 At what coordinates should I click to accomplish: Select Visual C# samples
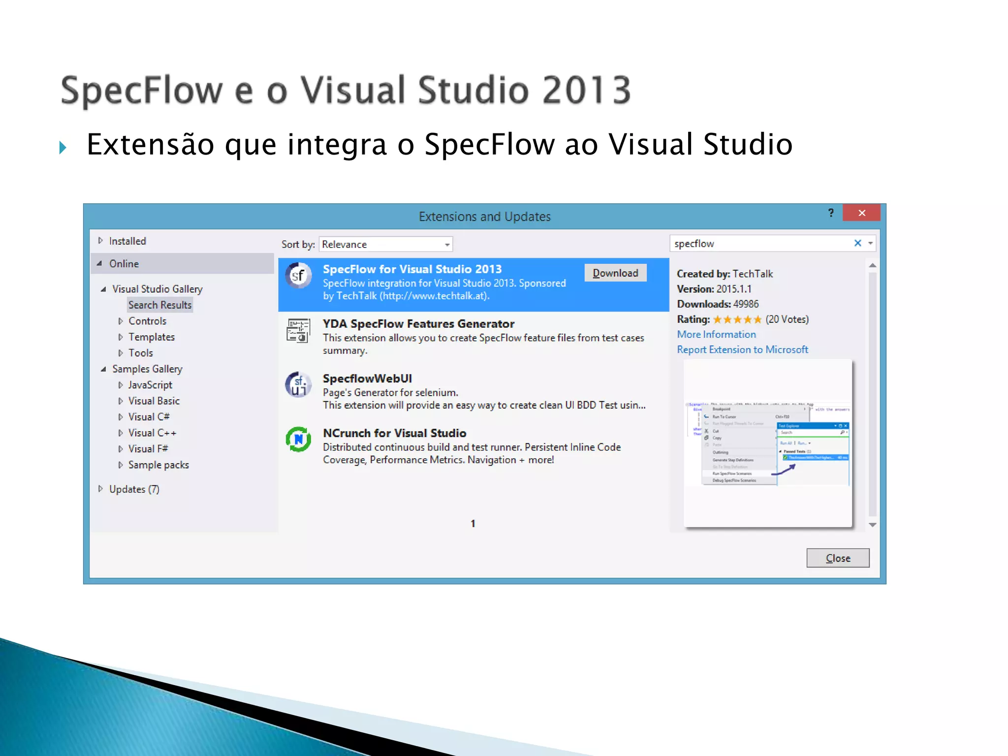click(149, 417)
